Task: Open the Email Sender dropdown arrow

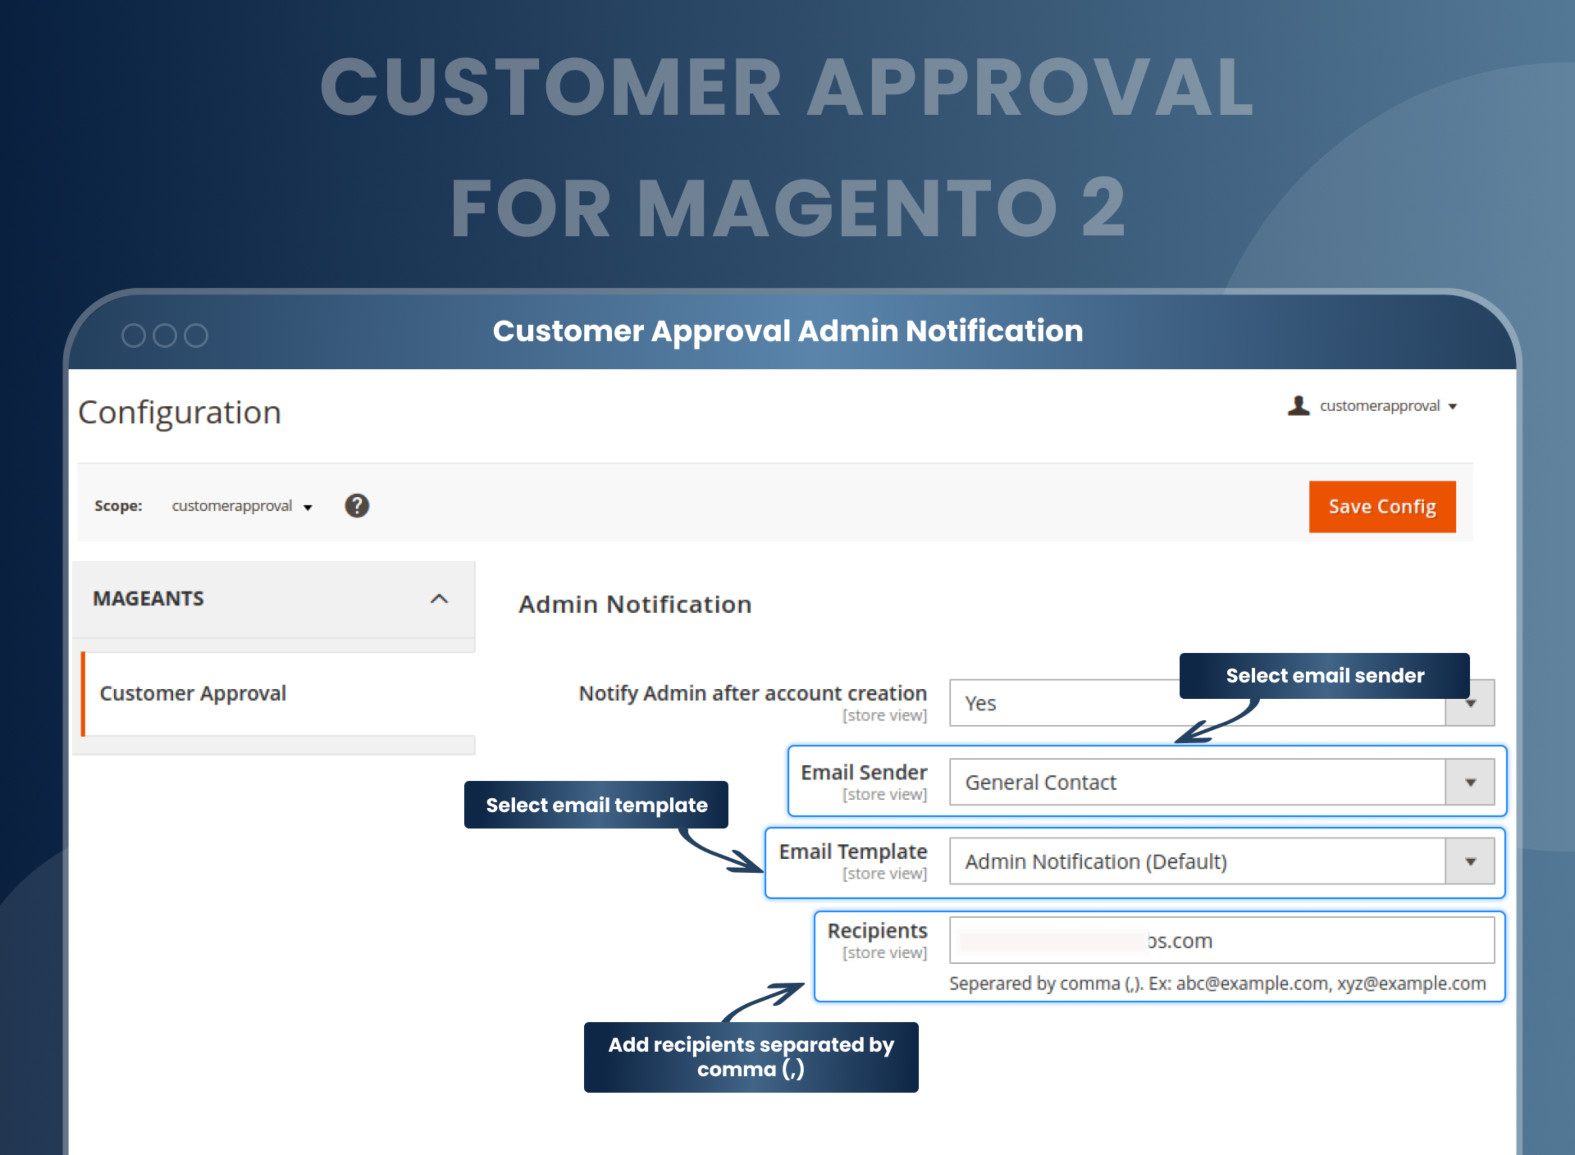Action: pyautogui.click(x=1472, y=782)
